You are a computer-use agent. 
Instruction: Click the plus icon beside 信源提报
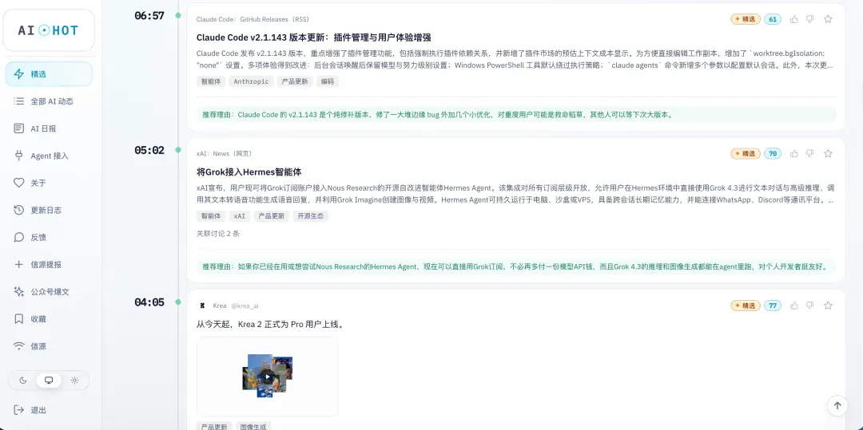tap(19, 264)
